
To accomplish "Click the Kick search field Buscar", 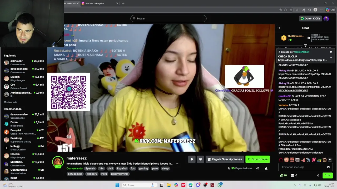I will click(168, 19).
